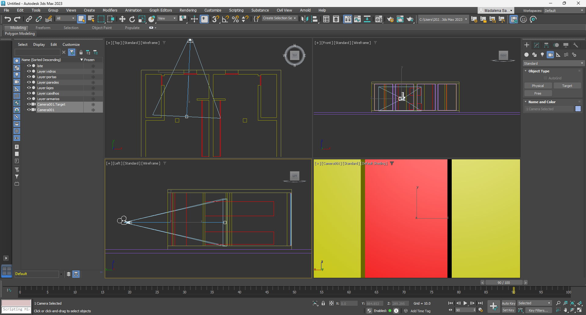This screenshot has height=315, width=586.
Task: Click the Play Animation button
Action: (x=465, y=303)
